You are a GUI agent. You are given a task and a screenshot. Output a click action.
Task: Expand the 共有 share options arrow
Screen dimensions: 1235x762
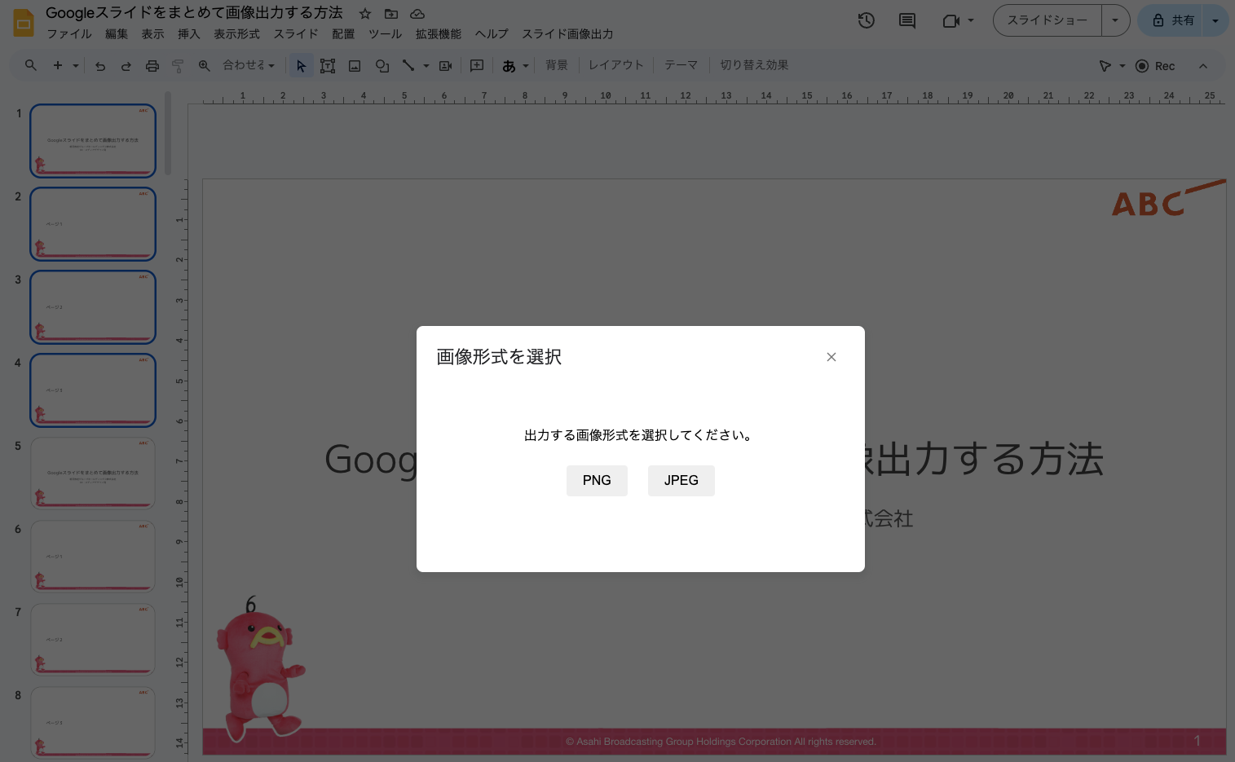coord(1215,20)
